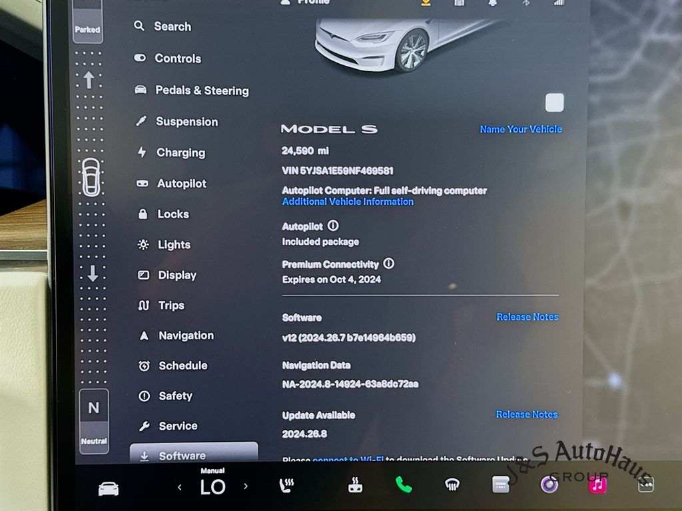Click the Premium Connectivity info icon
The image size is (682, 511).
click(x=389, y=263)
